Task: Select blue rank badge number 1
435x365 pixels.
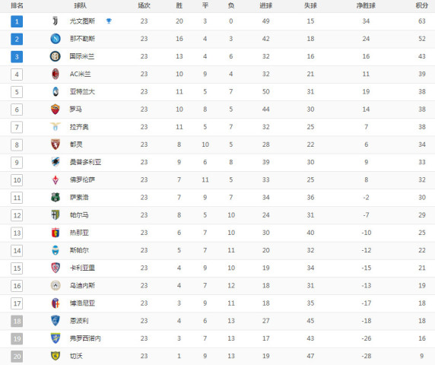Action: [x=17, y=21]
